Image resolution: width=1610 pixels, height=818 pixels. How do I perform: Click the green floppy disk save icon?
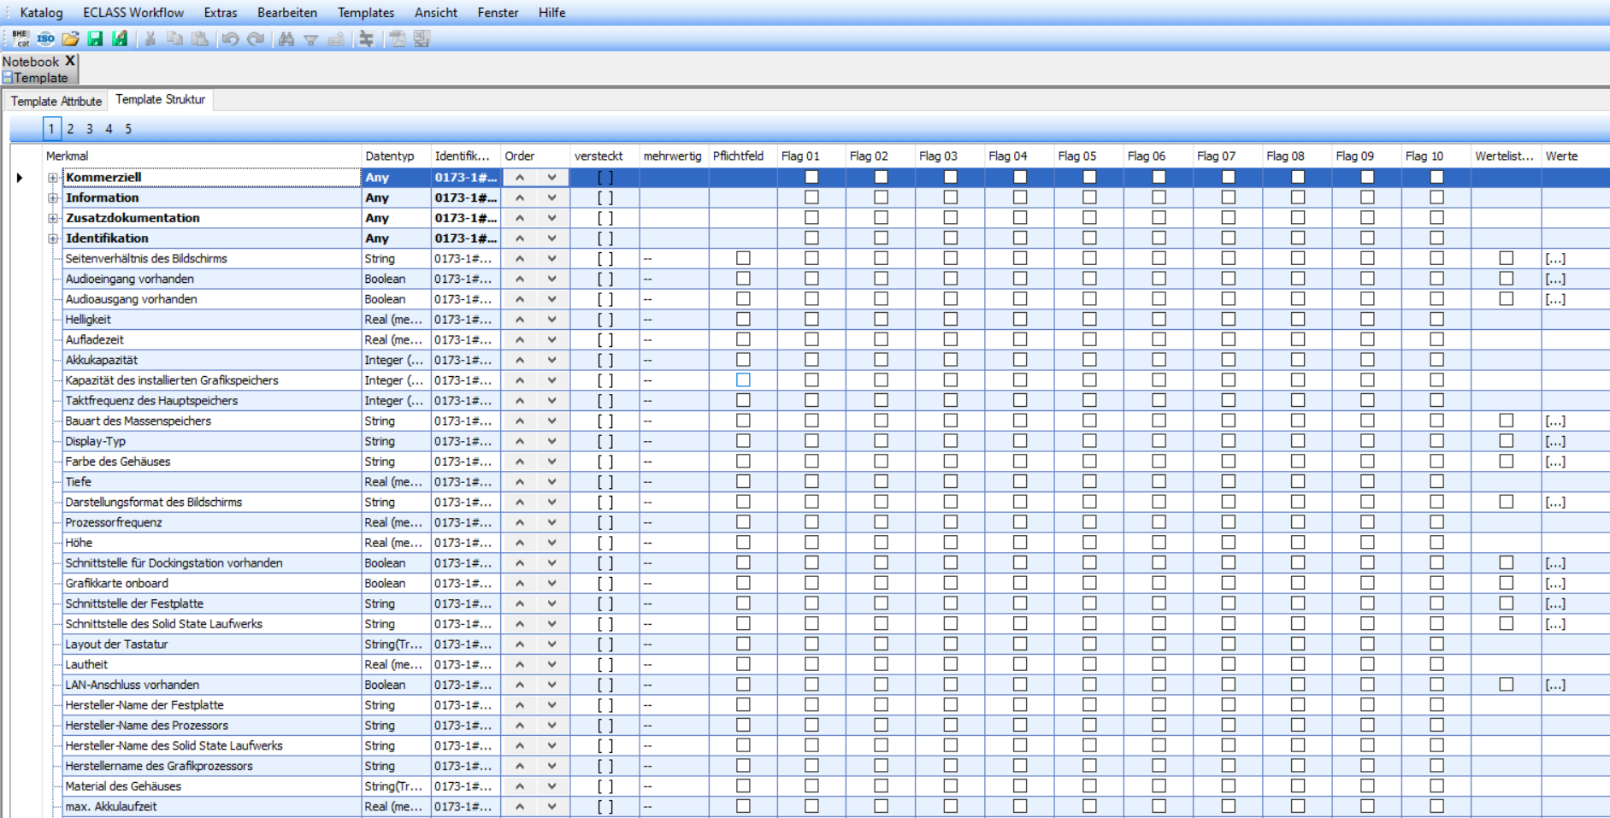click(95, 38)
